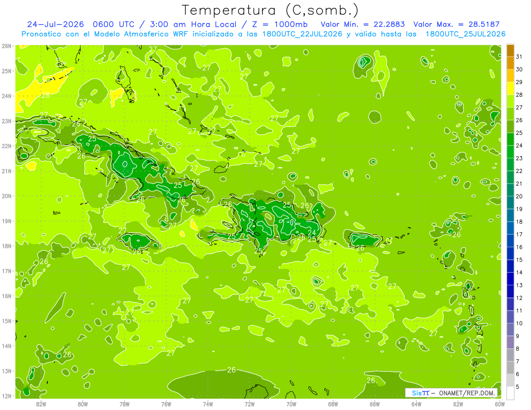Image resolution: width=531 pixels, height=410 pixels.
Task: Click the "20" color scale label
Action: [519, 196]
